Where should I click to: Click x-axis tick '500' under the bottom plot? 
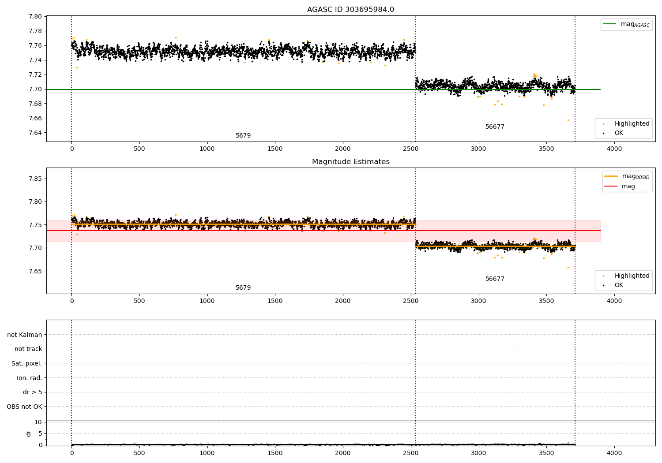(x=139, y=453)
